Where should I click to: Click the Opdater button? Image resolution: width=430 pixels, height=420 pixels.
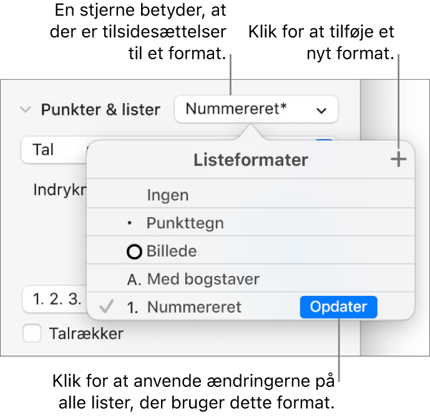pyautogui.click(x=338, y=307)
